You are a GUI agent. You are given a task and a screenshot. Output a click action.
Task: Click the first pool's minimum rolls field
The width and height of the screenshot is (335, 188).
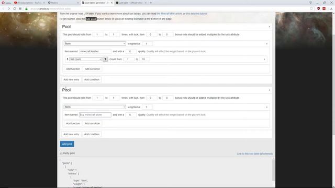[x=98, y=34]
